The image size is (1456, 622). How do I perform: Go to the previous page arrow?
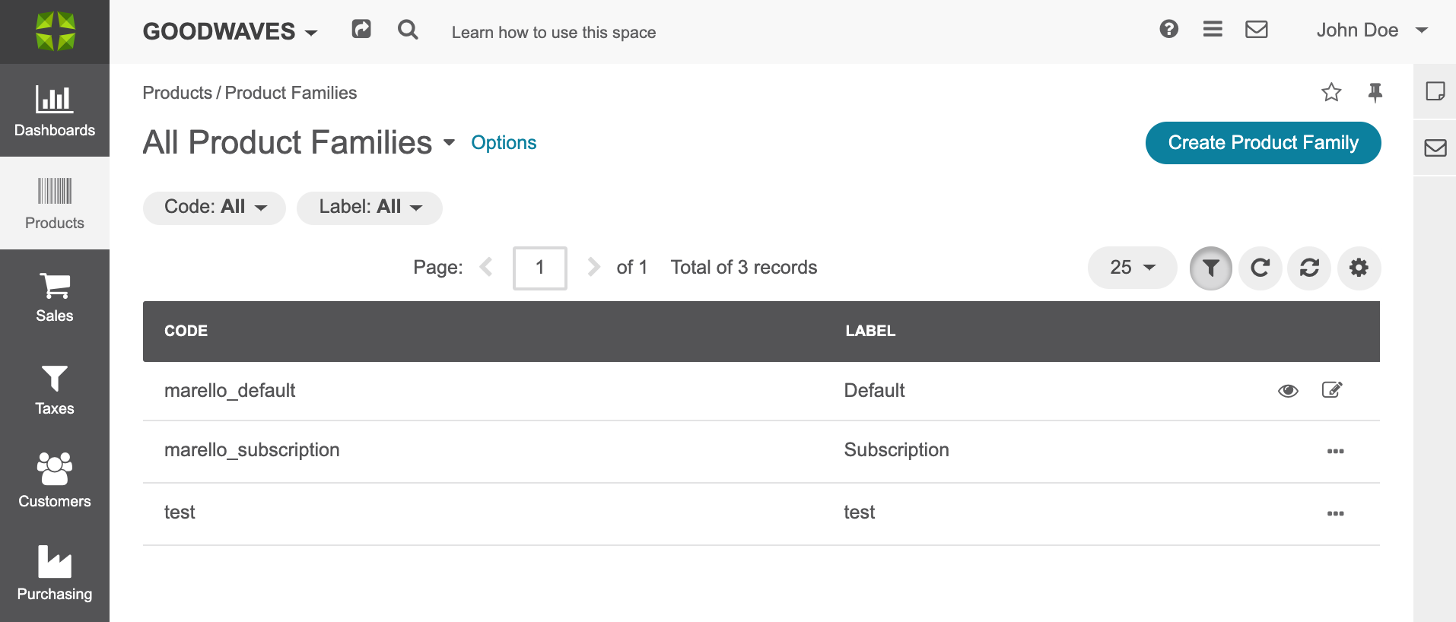coord(486,267)
